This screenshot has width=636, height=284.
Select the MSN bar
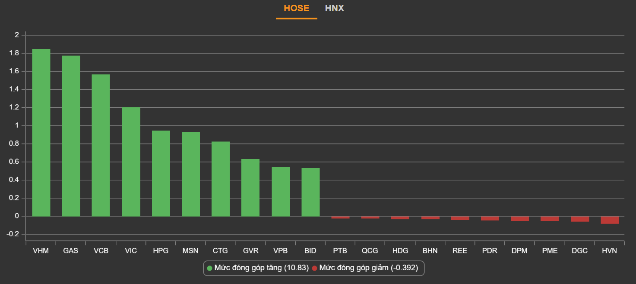pos(191,174)
